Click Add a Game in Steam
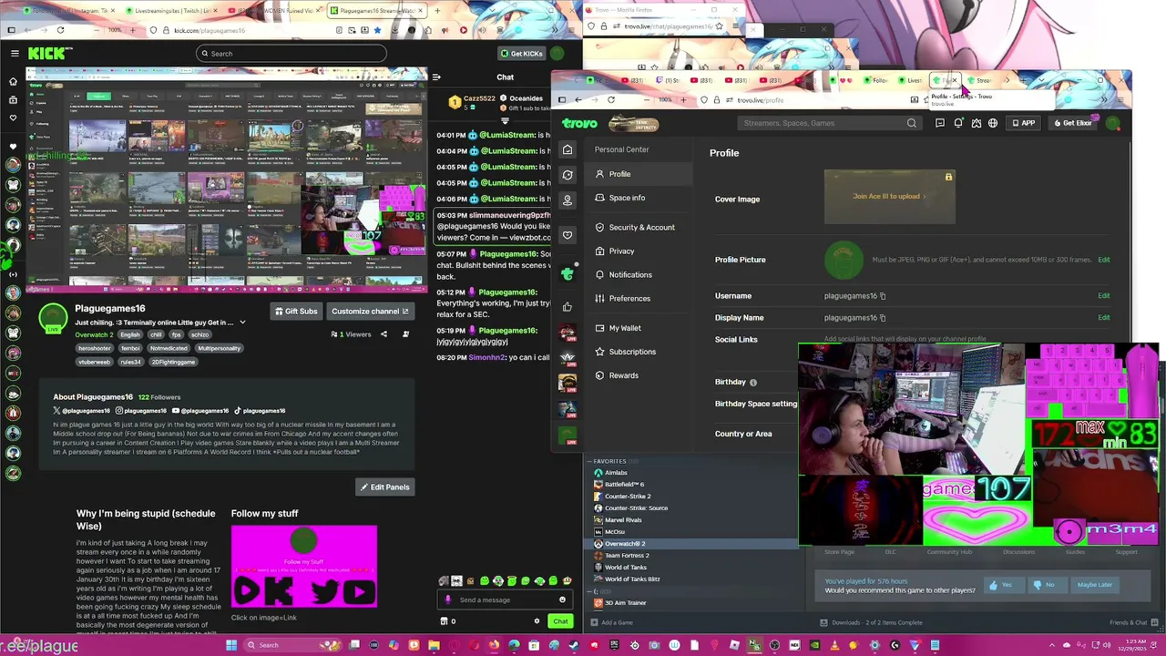Viewport: 1166px width, 656px height. (611, 622)
